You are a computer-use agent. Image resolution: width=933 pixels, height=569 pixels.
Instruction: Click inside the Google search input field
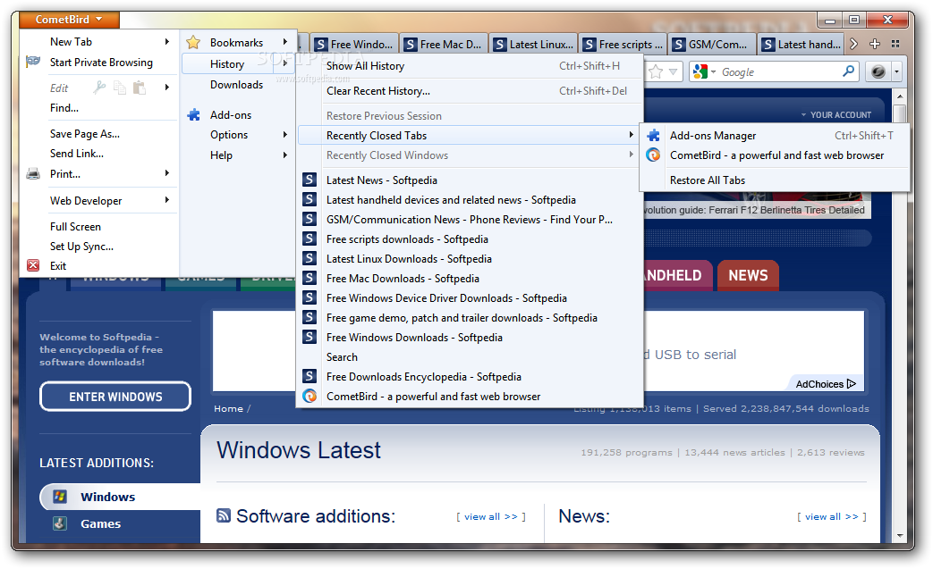pos(778,71)
